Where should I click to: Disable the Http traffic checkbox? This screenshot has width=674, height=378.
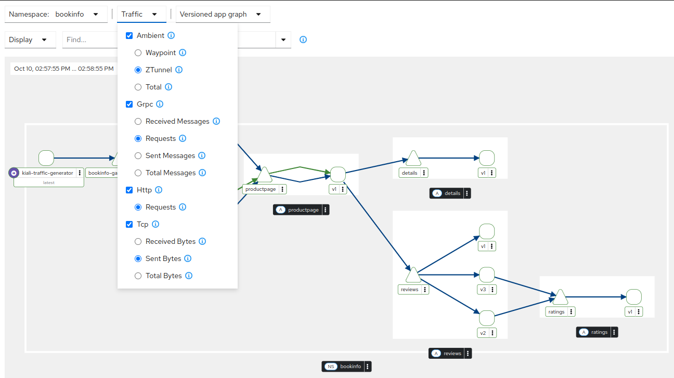click(x=129, y=190)
